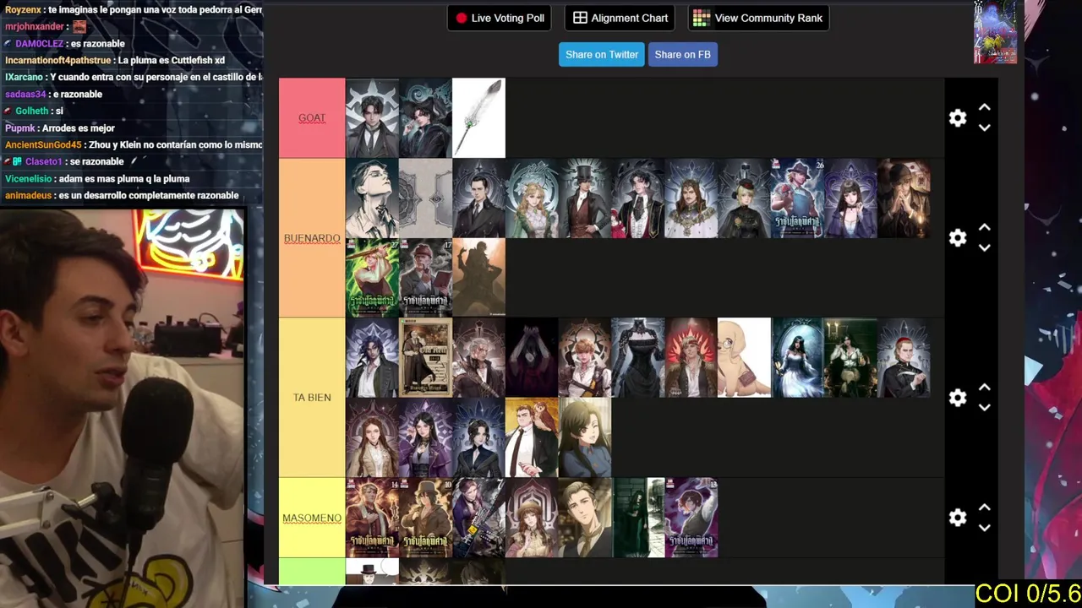This screenshot has height=608, width=1082.
Task: Select second GOAT portrait beside the quill
Action: point(425,118)
